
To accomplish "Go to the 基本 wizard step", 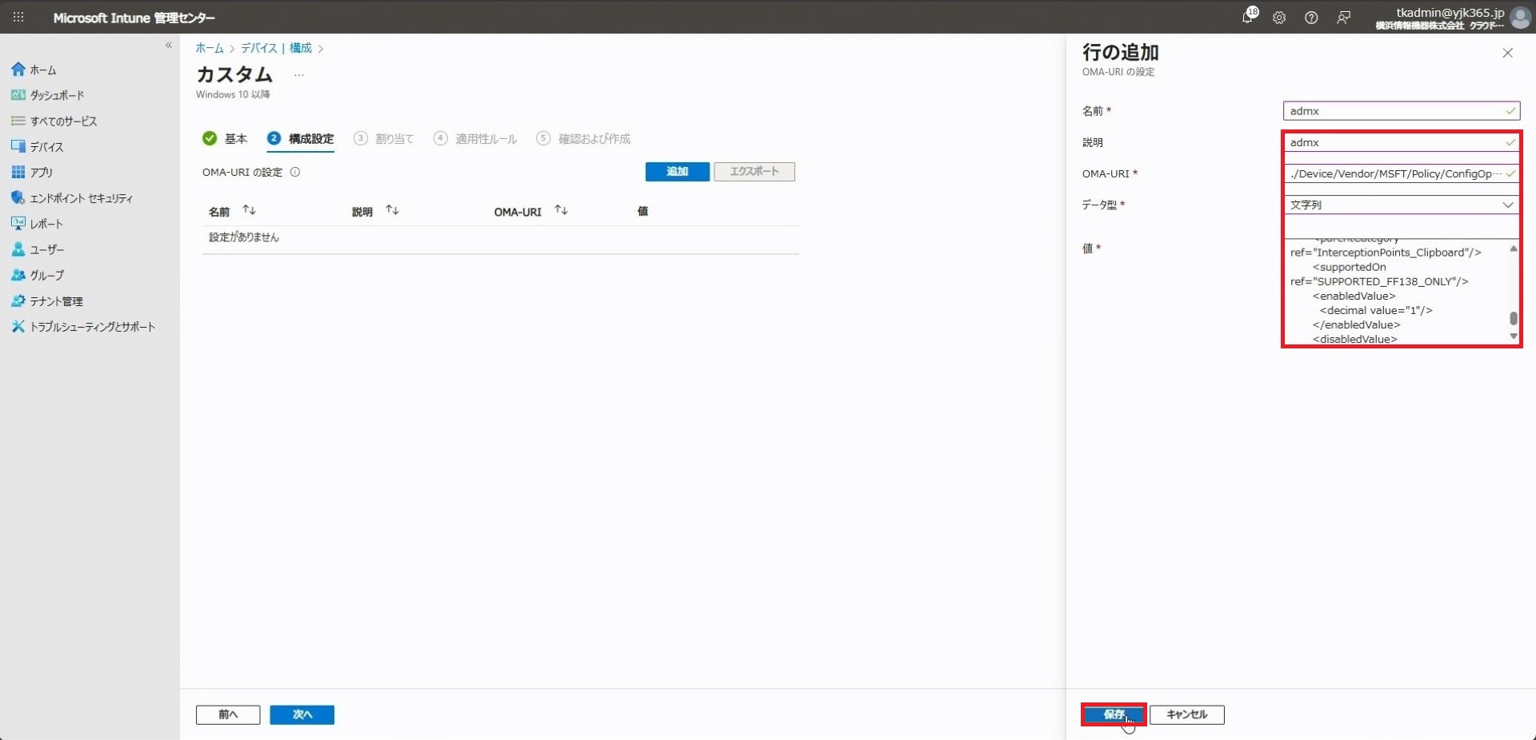I will (226, 139).
